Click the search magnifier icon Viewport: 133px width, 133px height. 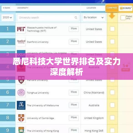76,17
